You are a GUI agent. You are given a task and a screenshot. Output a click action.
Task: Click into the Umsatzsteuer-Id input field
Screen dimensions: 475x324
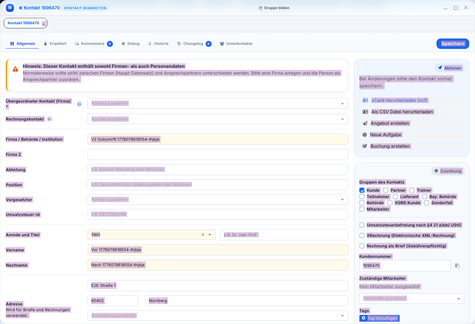(x=217, y=214)
